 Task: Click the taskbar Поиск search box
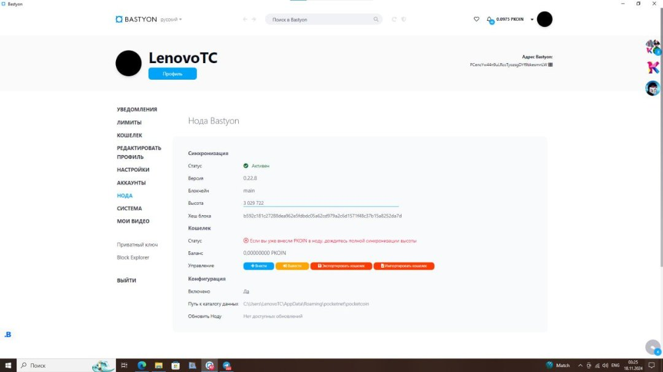(66, 365)
